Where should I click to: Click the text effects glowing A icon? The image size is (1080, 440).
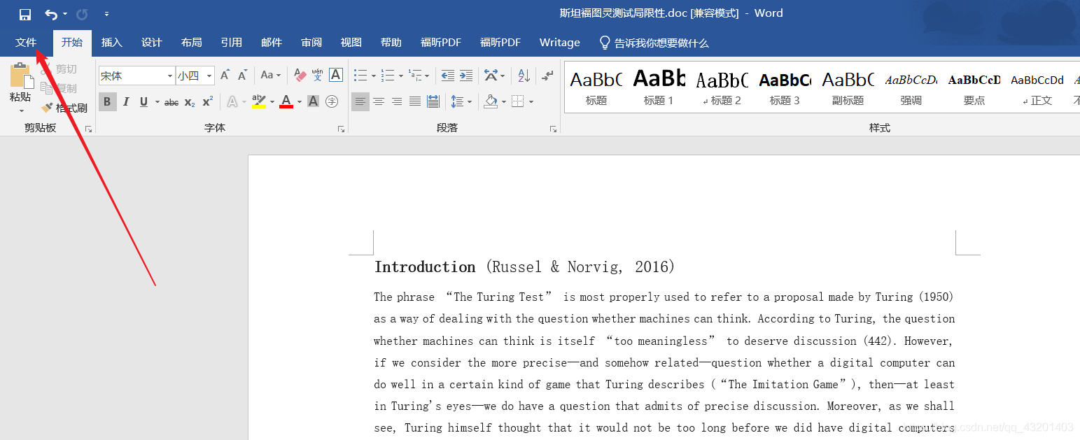coord(232,102)
